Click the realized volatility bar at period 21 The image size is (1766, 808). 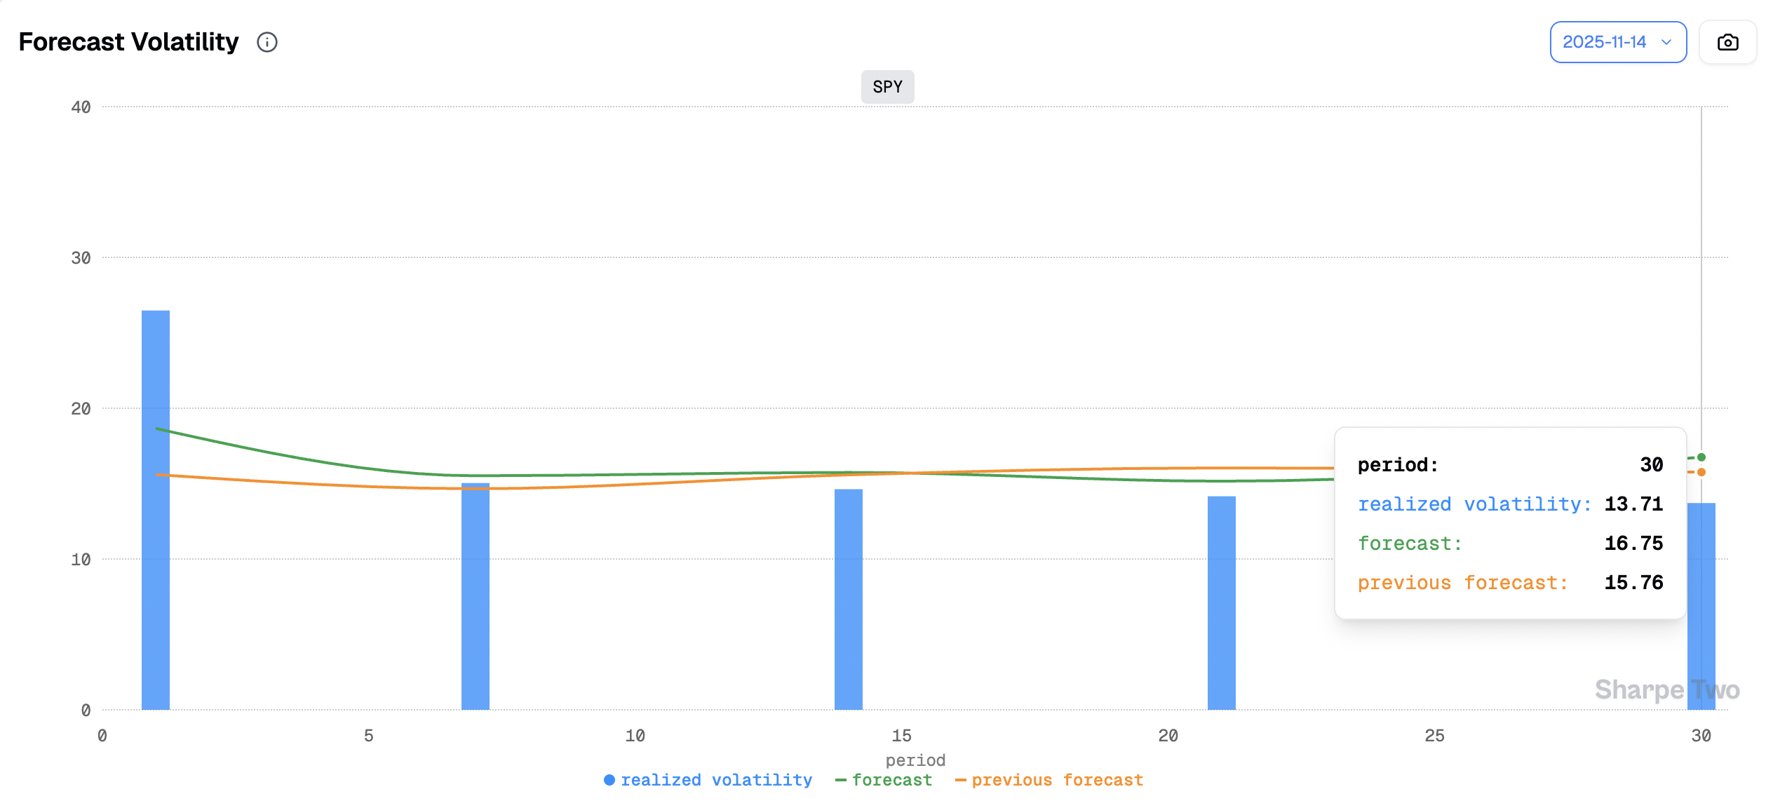click(1222, 602)
